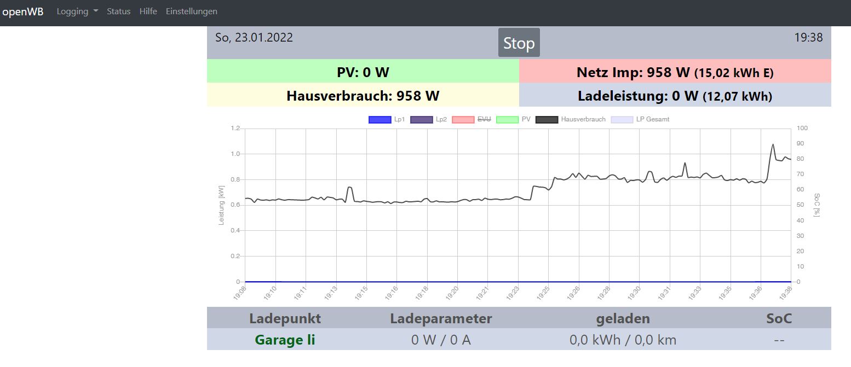Click the Hausverbrauch: 958 W tile

(363, 95)
